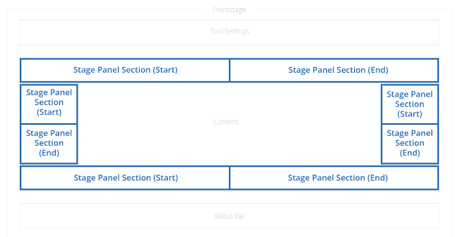
Task: Click the left Stage Panel Section (Start)
Action: pyautogui.click(x=49, y=103)
